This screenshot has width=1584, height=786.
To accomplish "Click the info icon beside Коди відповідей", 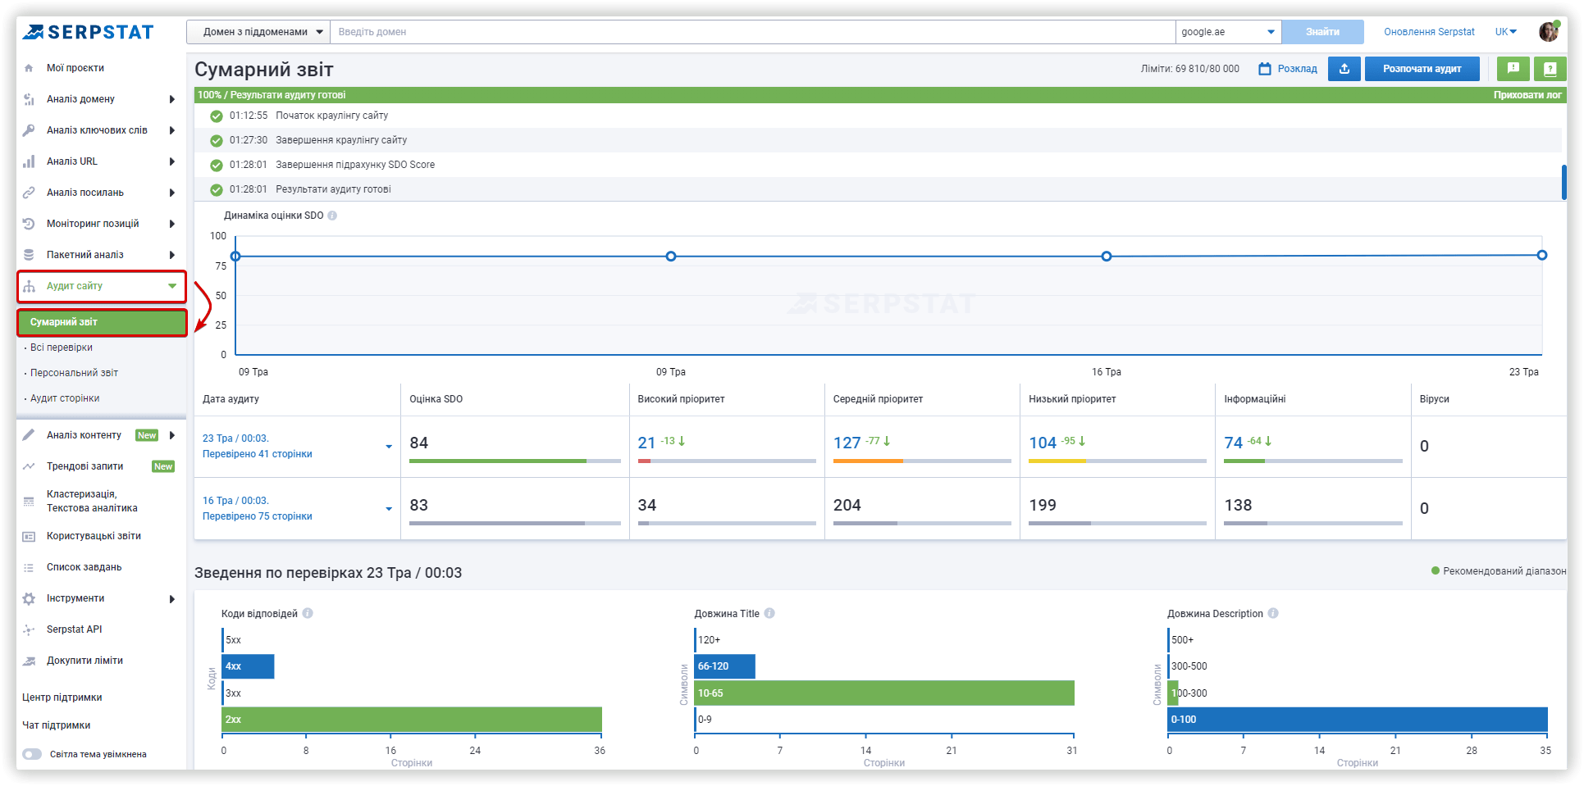I will pos(308,613).
